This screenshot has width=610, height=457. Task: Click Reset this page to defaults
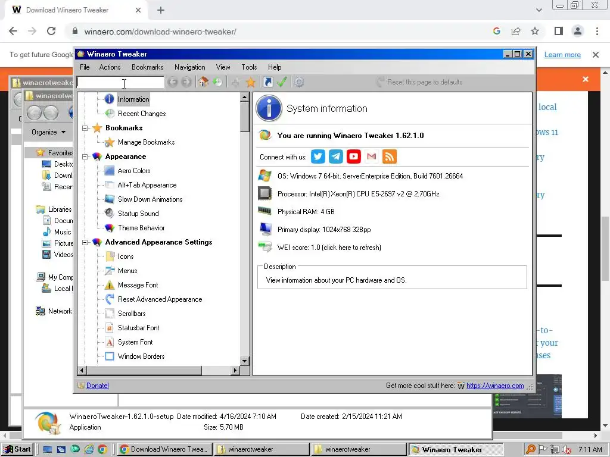419,82
